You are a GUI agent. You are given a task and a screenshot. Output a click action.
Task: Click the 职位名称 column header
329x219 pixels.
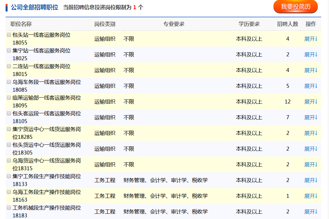tap(21, 24)
